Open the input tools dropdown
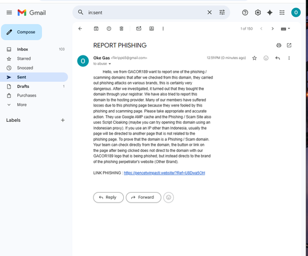Screen dimensions: 308x256 (285, 29)
